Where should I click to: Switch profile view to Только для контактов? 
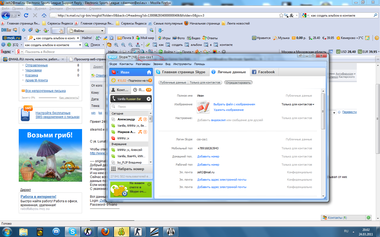pyautogui.click(x=205, y=82)
